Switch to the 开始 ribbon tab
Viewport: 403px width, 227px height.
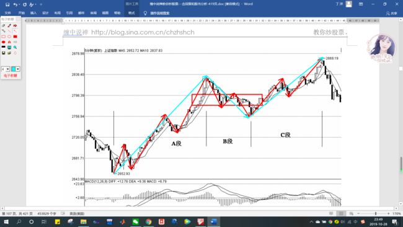[x=22, y=13]
